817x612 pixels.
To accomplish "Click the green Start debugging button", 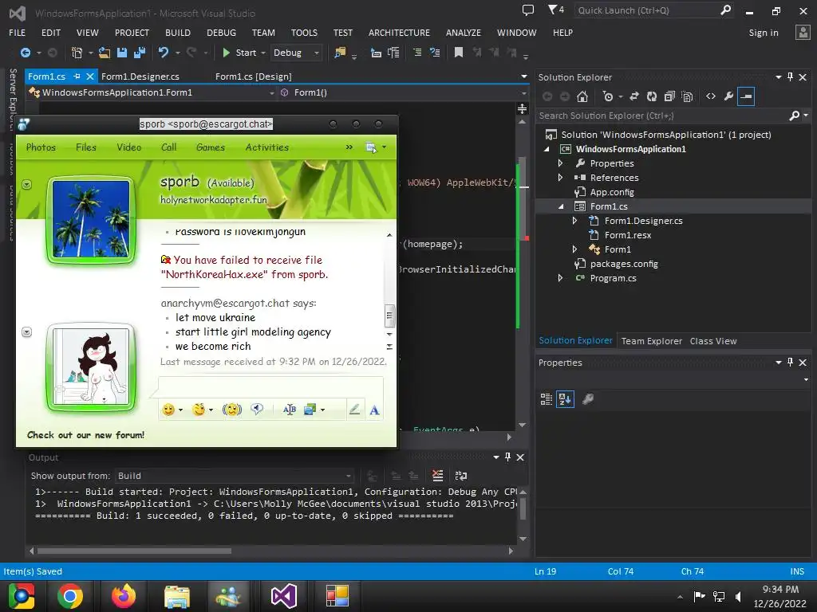I will click(x=239, y=53).
